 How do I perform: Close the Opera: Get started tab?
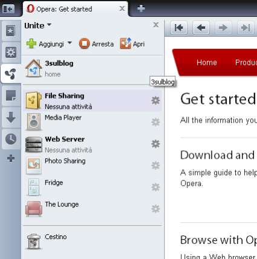(x=122, y=8)
